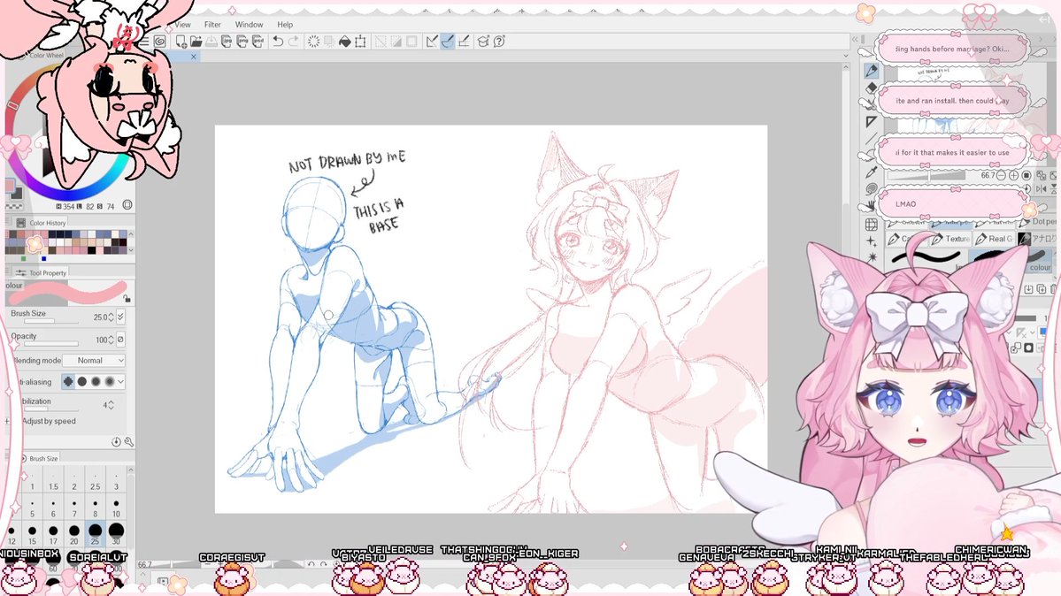Expand the Adjust by speed plus sign
Viewport: 1061px width, 596px height.
tap(7, 422)
